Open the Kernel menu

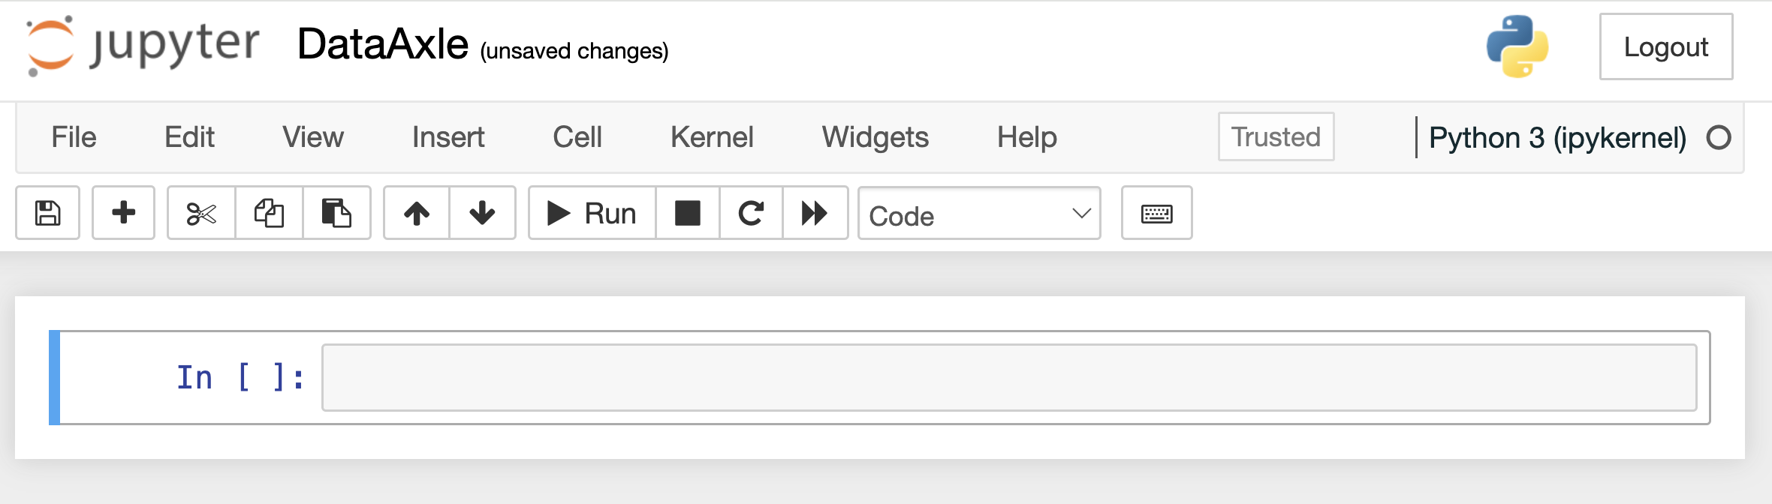tap(711, 137)
